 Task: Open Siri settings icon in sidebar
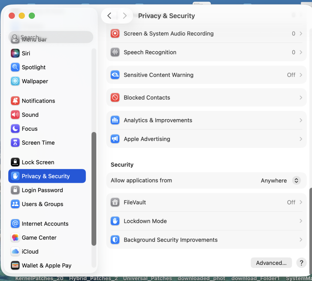(x=15, y=53)
